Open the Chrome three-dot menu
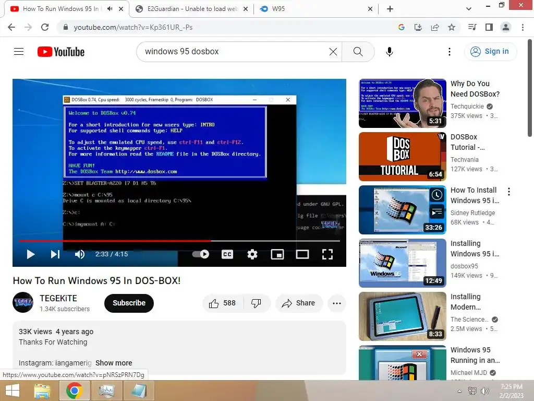The width and height of the screenshot is (534, 401). click(523, 27)
